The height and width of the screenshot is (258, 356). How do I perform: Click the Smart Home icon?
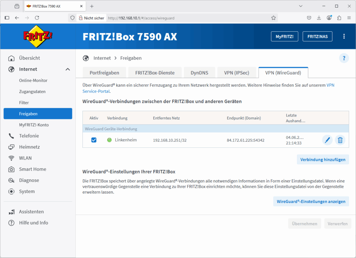tap(11, 169)
